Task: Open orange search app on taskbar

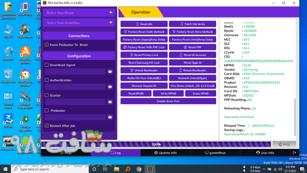Action: click(128, 169)
